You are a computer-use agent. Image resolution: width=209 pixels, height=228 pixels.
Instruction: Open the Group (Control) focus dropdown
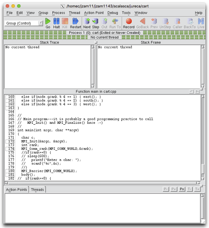click(x=24, y=23)
